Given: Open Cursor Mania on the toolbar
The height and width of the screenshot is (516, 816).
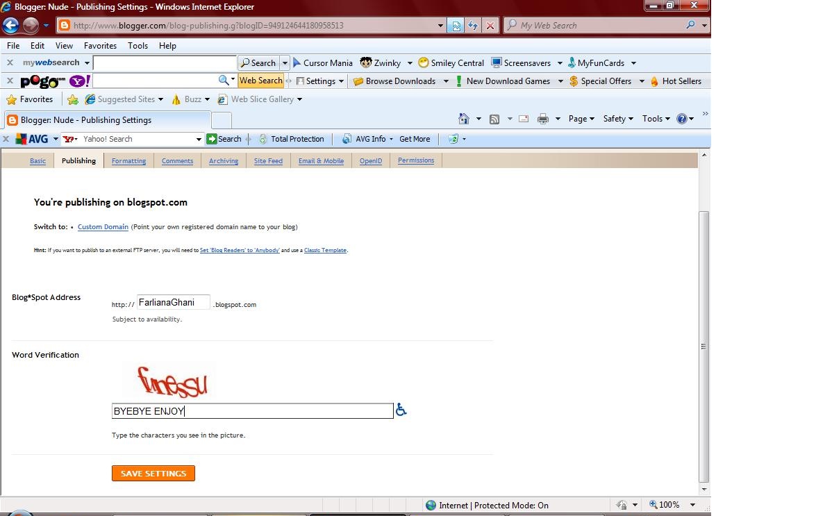Looking at the screenshot, I should [323, 63].
